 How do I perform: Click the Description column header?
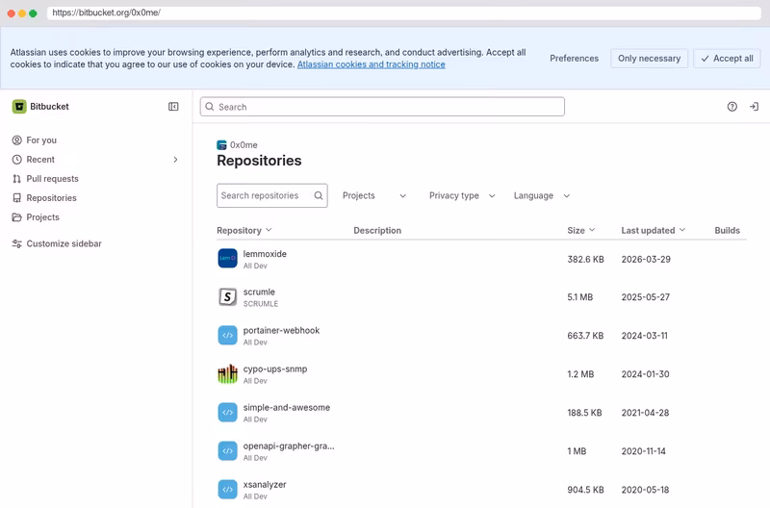pyautogui.click(x=377, y=230)
